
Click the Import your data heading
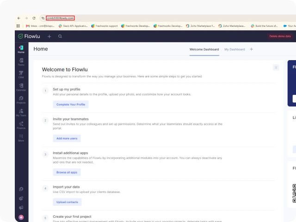point(66,187)
